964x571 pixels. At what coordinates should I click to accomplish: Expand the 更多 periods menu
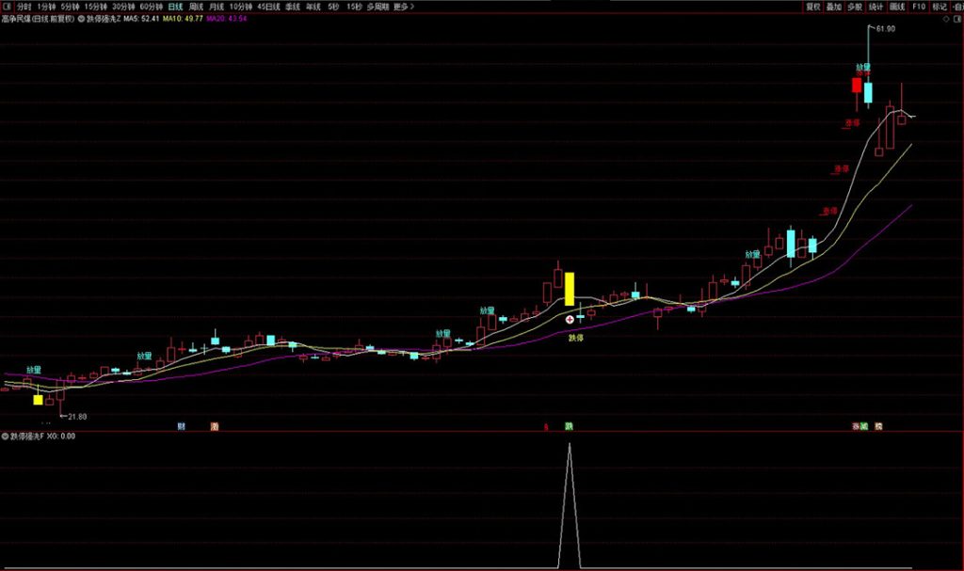click(x=402, y=6)
